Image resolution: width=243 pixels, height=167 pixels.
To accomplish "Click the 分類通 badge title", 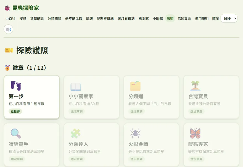I will [136, 96].
